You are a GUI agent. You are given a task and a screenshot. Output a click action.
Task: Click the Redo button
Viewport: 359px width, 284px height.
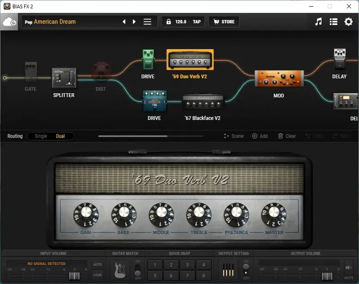click(x=341, y=136)
